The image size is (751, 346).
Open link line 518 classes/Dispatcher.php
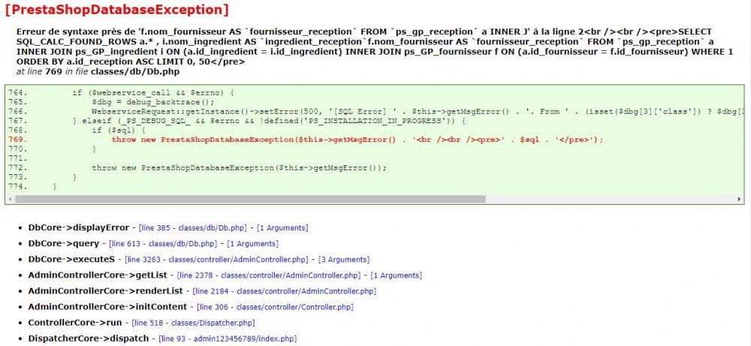pos(194,323)
